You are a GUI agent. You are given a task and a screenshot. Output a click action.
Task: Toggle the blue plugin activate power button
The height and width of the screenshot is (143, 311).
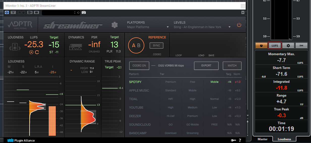point(7,12)
